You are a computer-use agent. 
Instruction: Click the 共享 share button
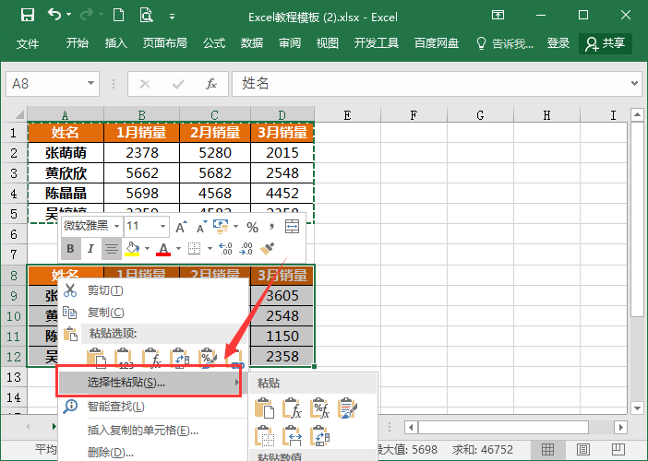pos(605,43)
